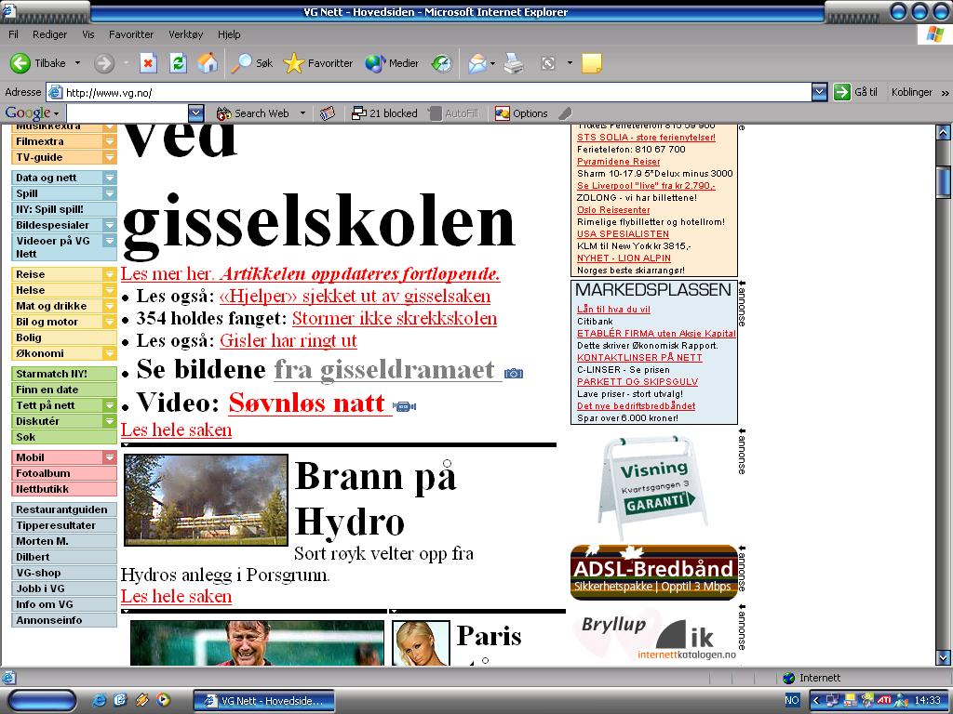Click the Tilbake back arrow icon

(20, 63)
